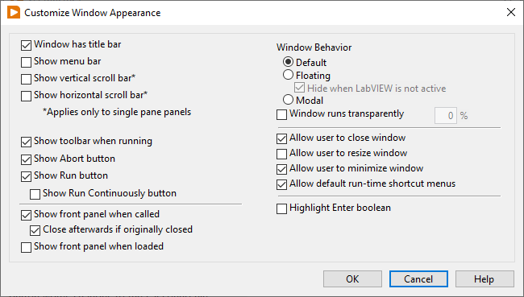Click the transparency percent field
The image size is (524, 297).
click(x=446, y=115)
